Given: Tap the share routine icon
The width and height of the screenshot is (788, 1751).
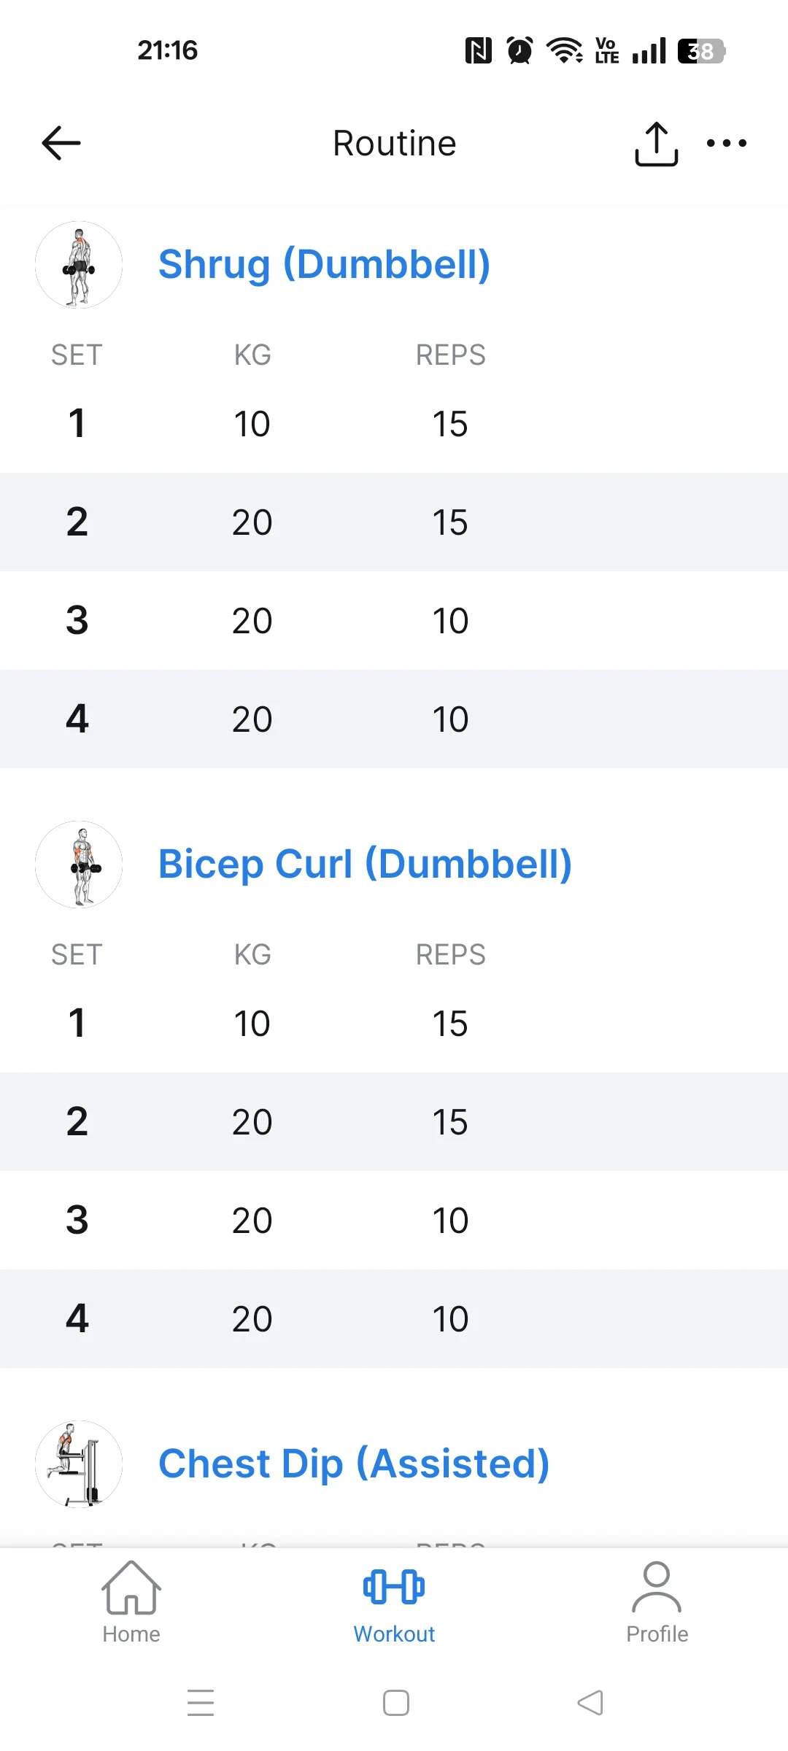Looking at the screenshot, I should coord(656,144).
